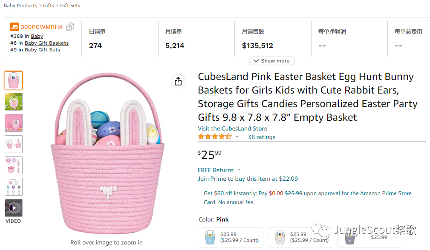
Task: Click Join Prime to buy link
Action: click(248, 179)
